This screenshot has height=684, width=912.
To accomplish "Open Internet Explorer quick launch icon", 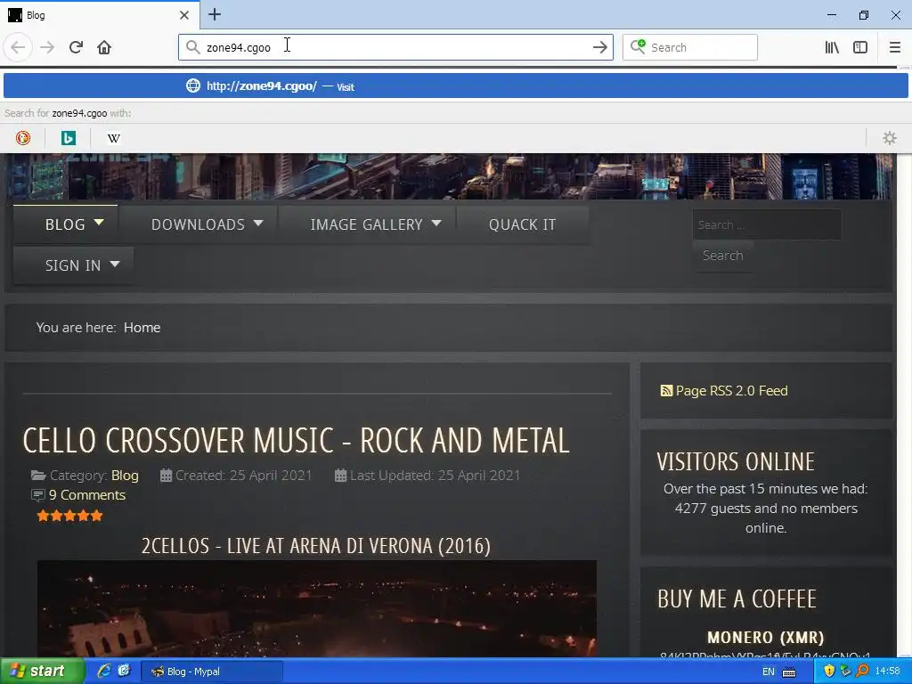I will pyautogui.click(x=103, y=671).
